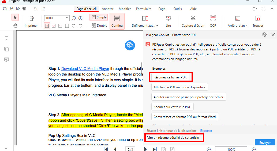Switch to the Modifier tab
The image size is (277, 151).
click(125, 9)
